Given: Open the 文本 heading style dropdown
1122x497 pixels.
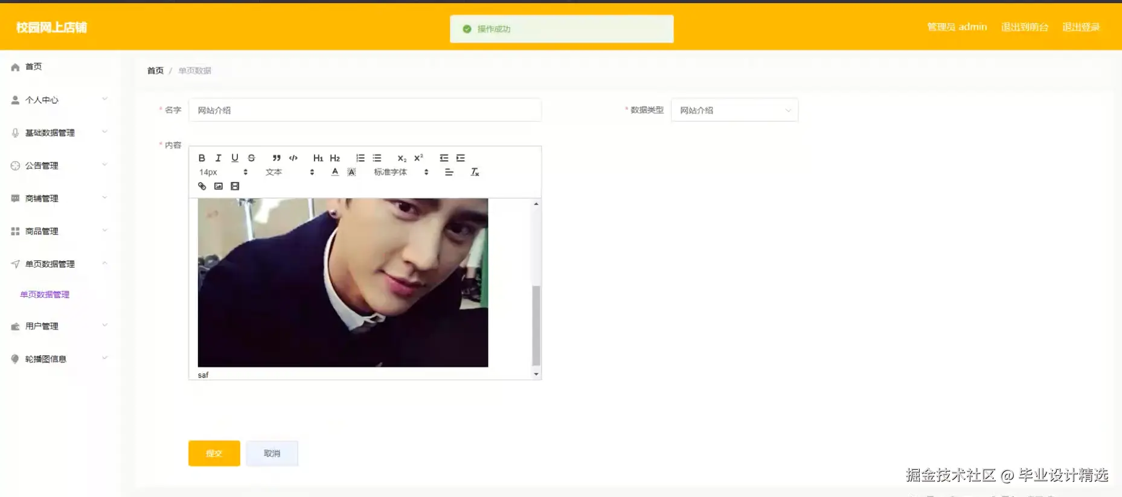Looking at the screenshot, I should (290, 172).
